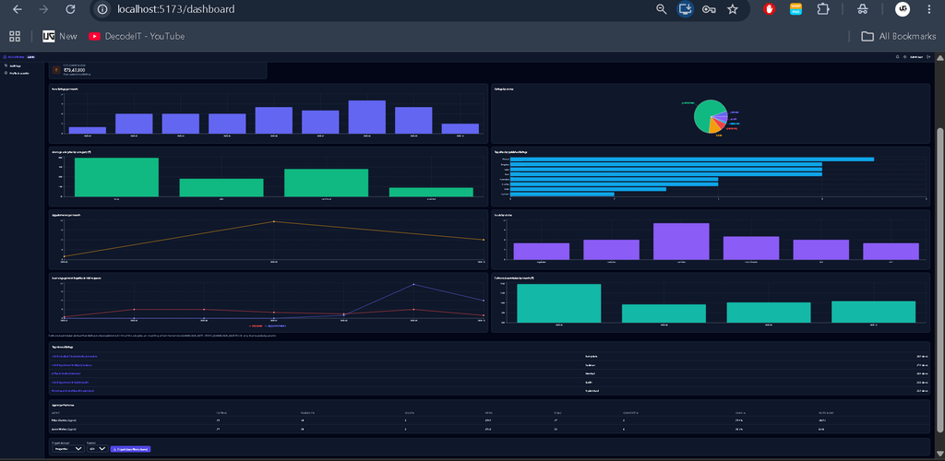945x461 pixels.
Task: Click the Admin user name in header
Action: (x=916, y=57)
